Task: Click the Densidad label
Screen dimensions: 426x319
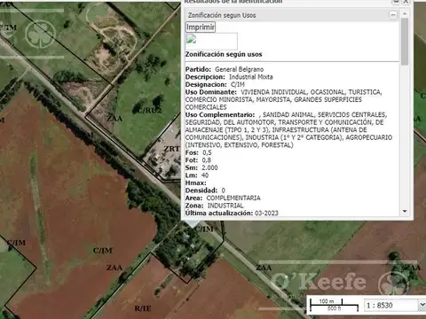Action: click(x=201, y=191)
